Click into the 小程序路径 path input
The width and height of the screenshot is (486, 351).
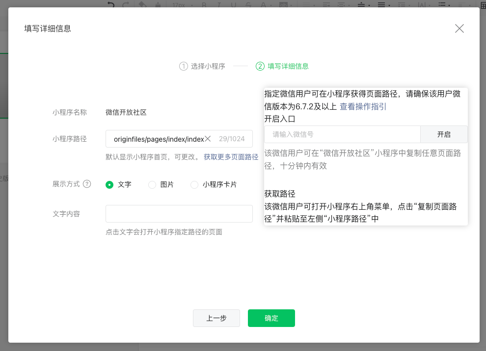[x=179, y=139]
